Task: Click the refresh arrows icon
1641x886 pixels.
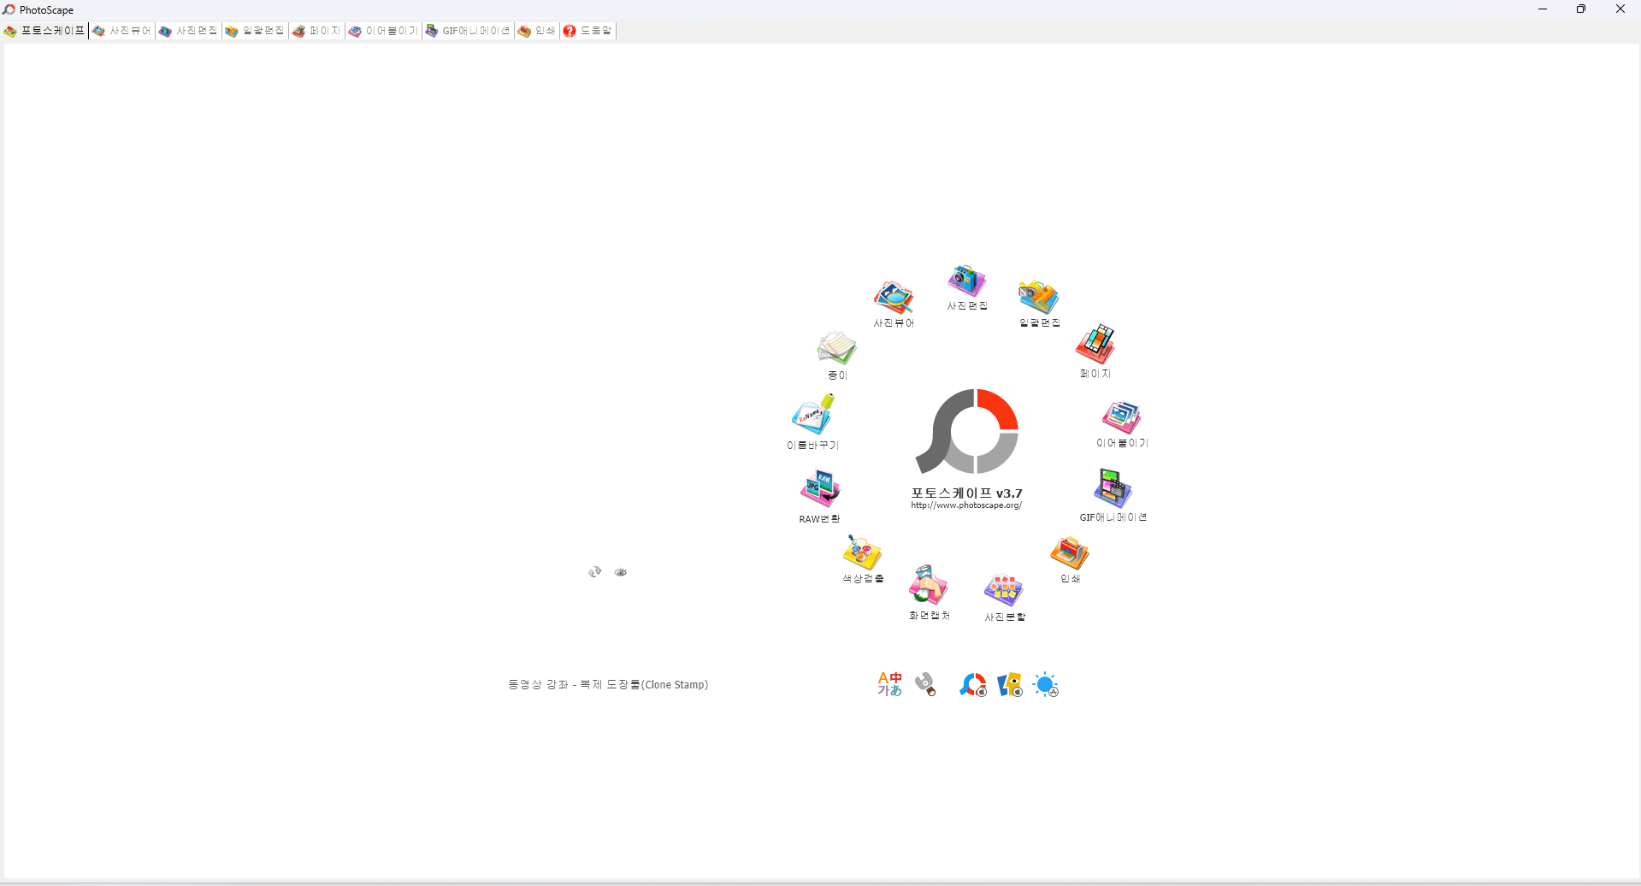Action: click(595, 571)
